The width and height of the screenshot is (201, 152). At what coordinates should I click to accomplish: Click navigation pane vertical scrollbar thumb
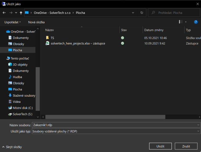click(38, 89)
